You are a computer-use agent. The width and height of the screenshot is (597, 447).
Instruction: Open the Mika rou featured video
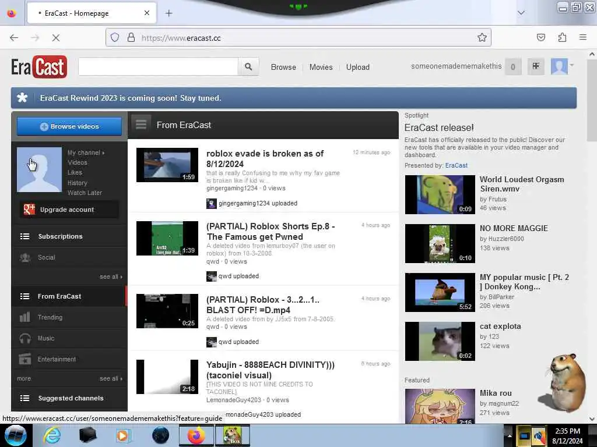tap(496, 393)
